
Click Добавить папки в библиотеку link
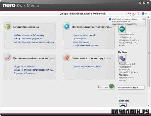pos(29,35)
